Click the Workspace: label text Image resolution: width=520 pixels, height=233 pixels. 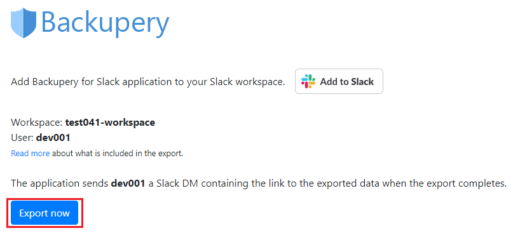37,123
